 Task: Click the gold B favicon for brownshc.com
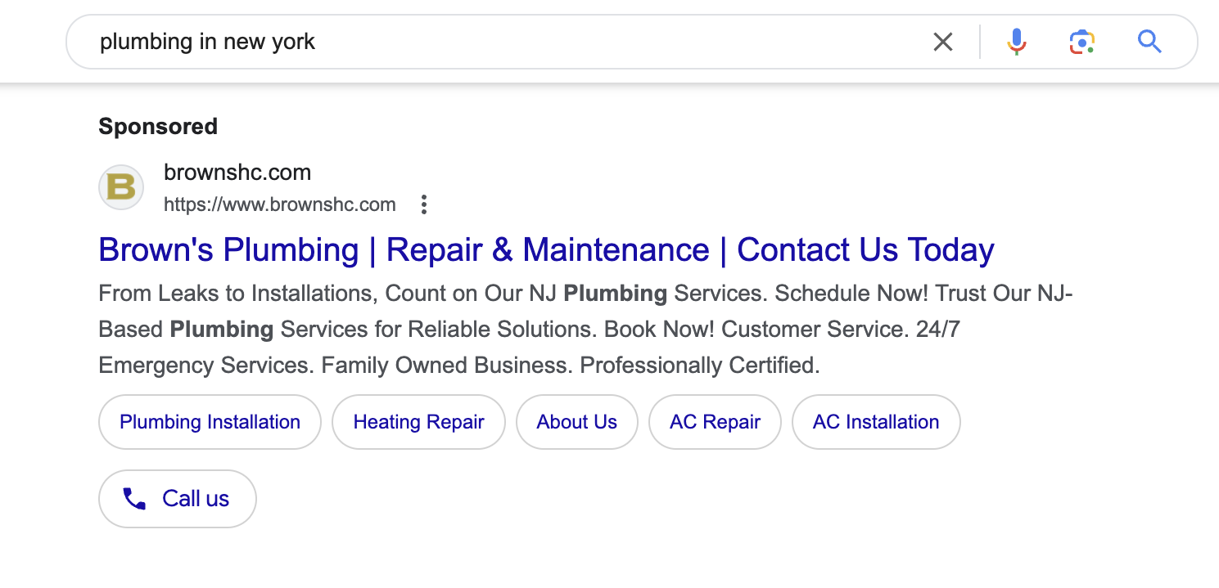[x=121, y=187]
